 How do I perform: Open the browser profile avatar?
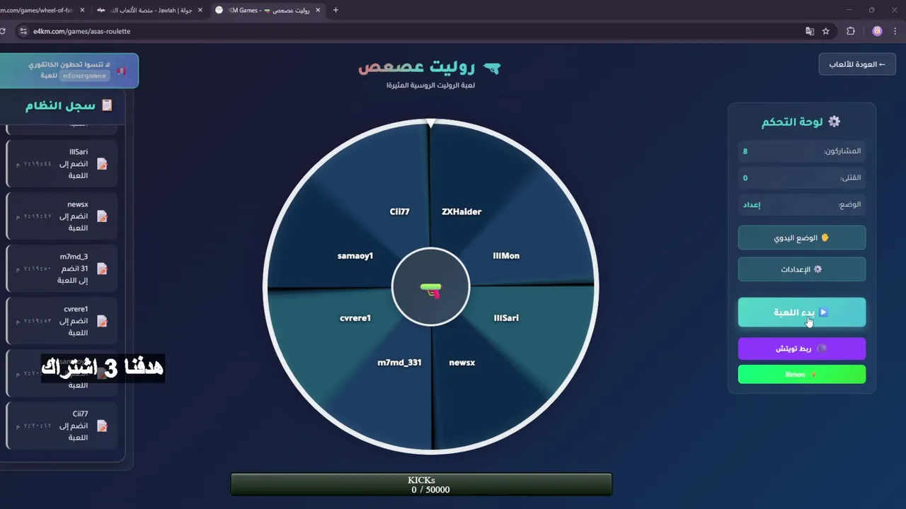(877, 31)
